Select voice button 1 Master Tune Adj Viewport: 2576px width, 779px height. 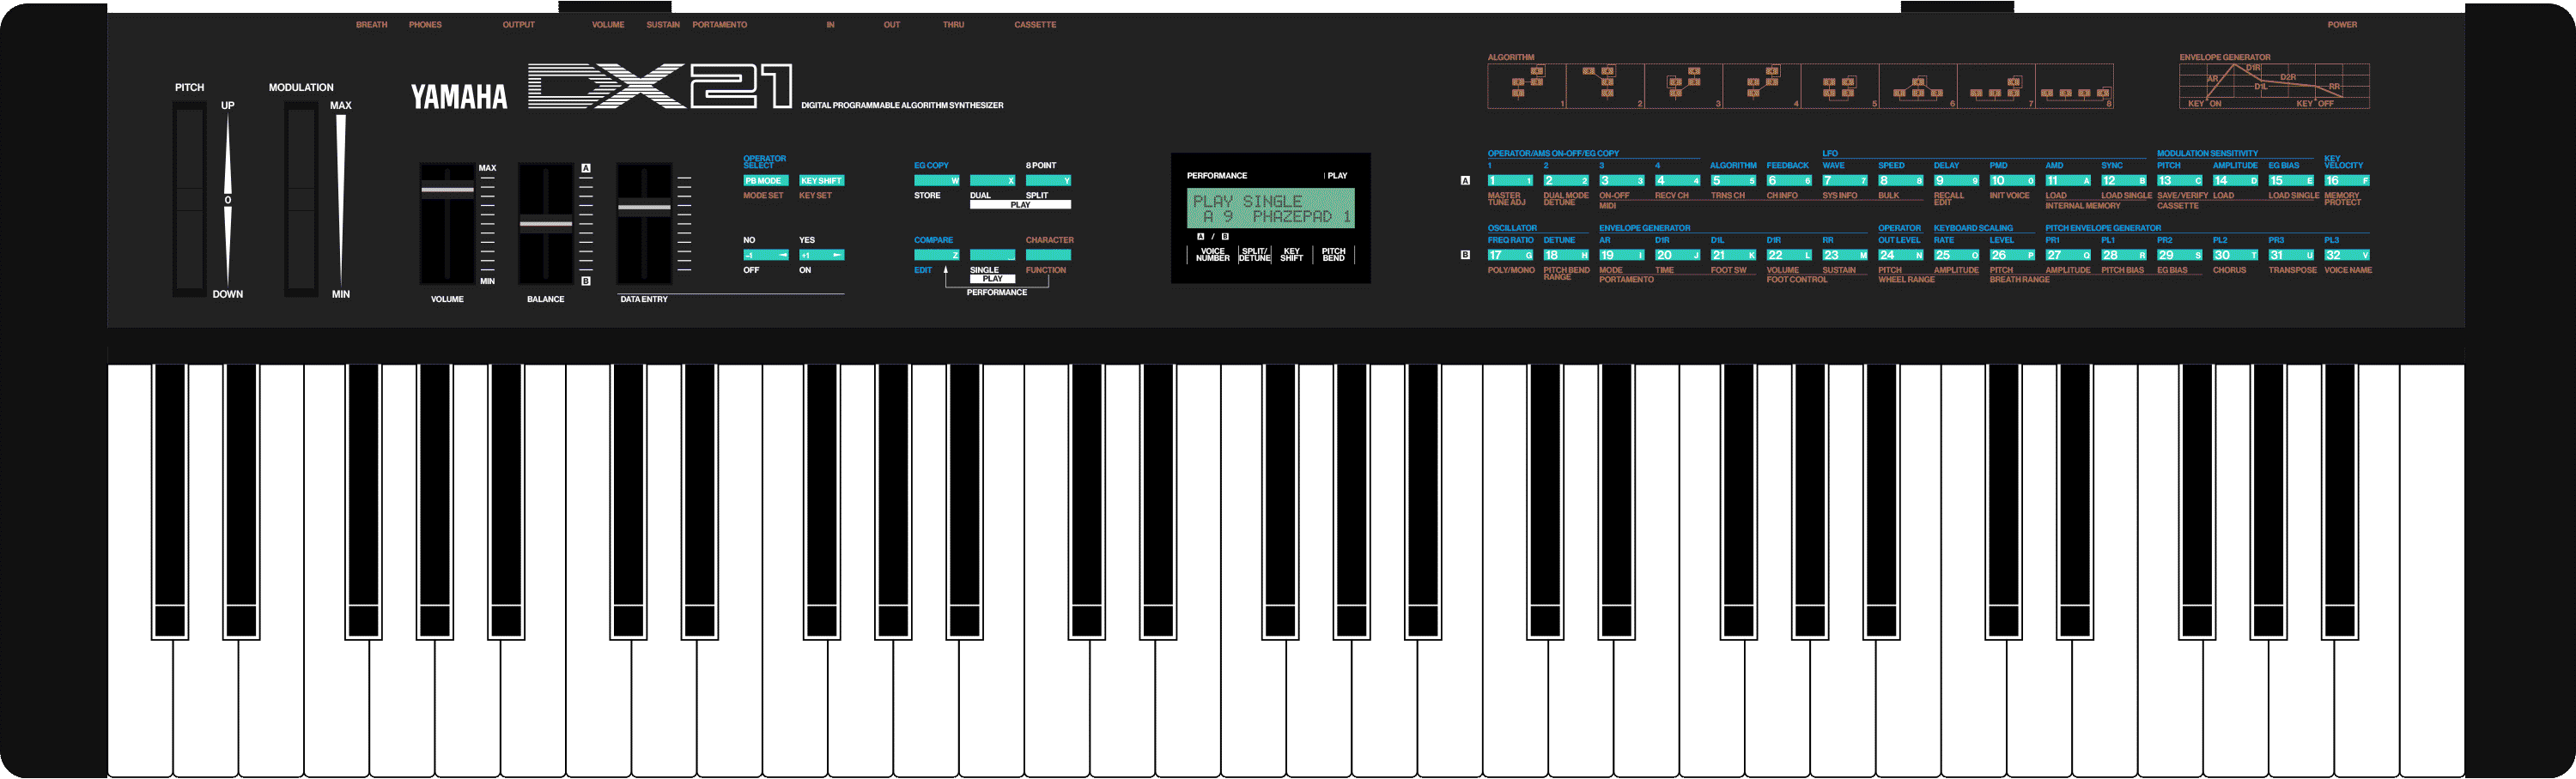tap(1510, 181)
